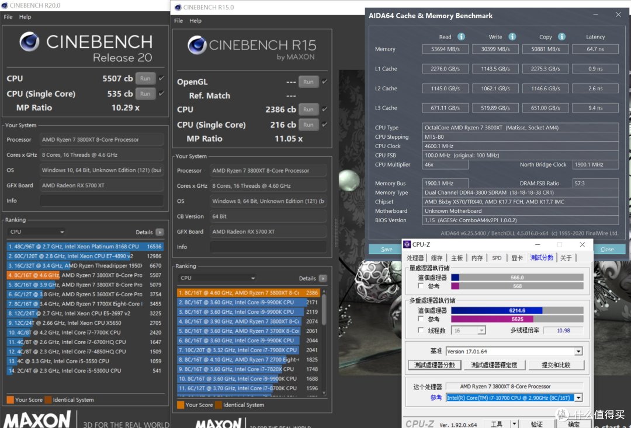The height and width of the screenshot is (428, 631).
Task: Enable single-thread reference checkbox in CPU-Z
Action: (x=421, y=286)
